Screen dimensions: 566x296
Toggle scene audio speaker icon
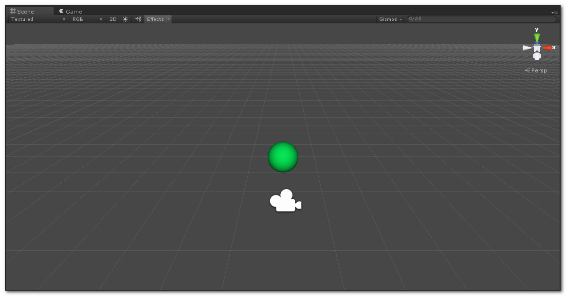coord(138,19)
